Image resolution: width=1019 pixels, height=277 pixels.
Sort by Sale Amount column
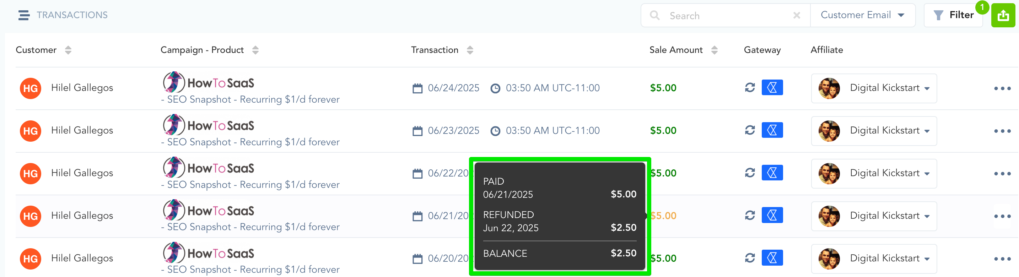(714, 50)
